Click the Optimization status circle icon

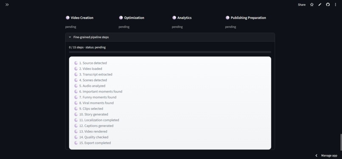click(121, 18)
